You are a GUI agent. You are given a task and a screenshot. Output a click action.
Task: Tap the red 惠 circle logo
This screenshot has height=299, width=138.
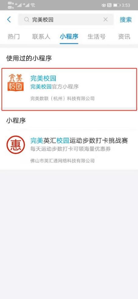pos(16,145)
